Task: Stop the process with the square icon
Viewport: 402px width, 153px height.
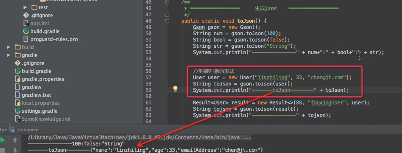Action: [x=2, y=150]
